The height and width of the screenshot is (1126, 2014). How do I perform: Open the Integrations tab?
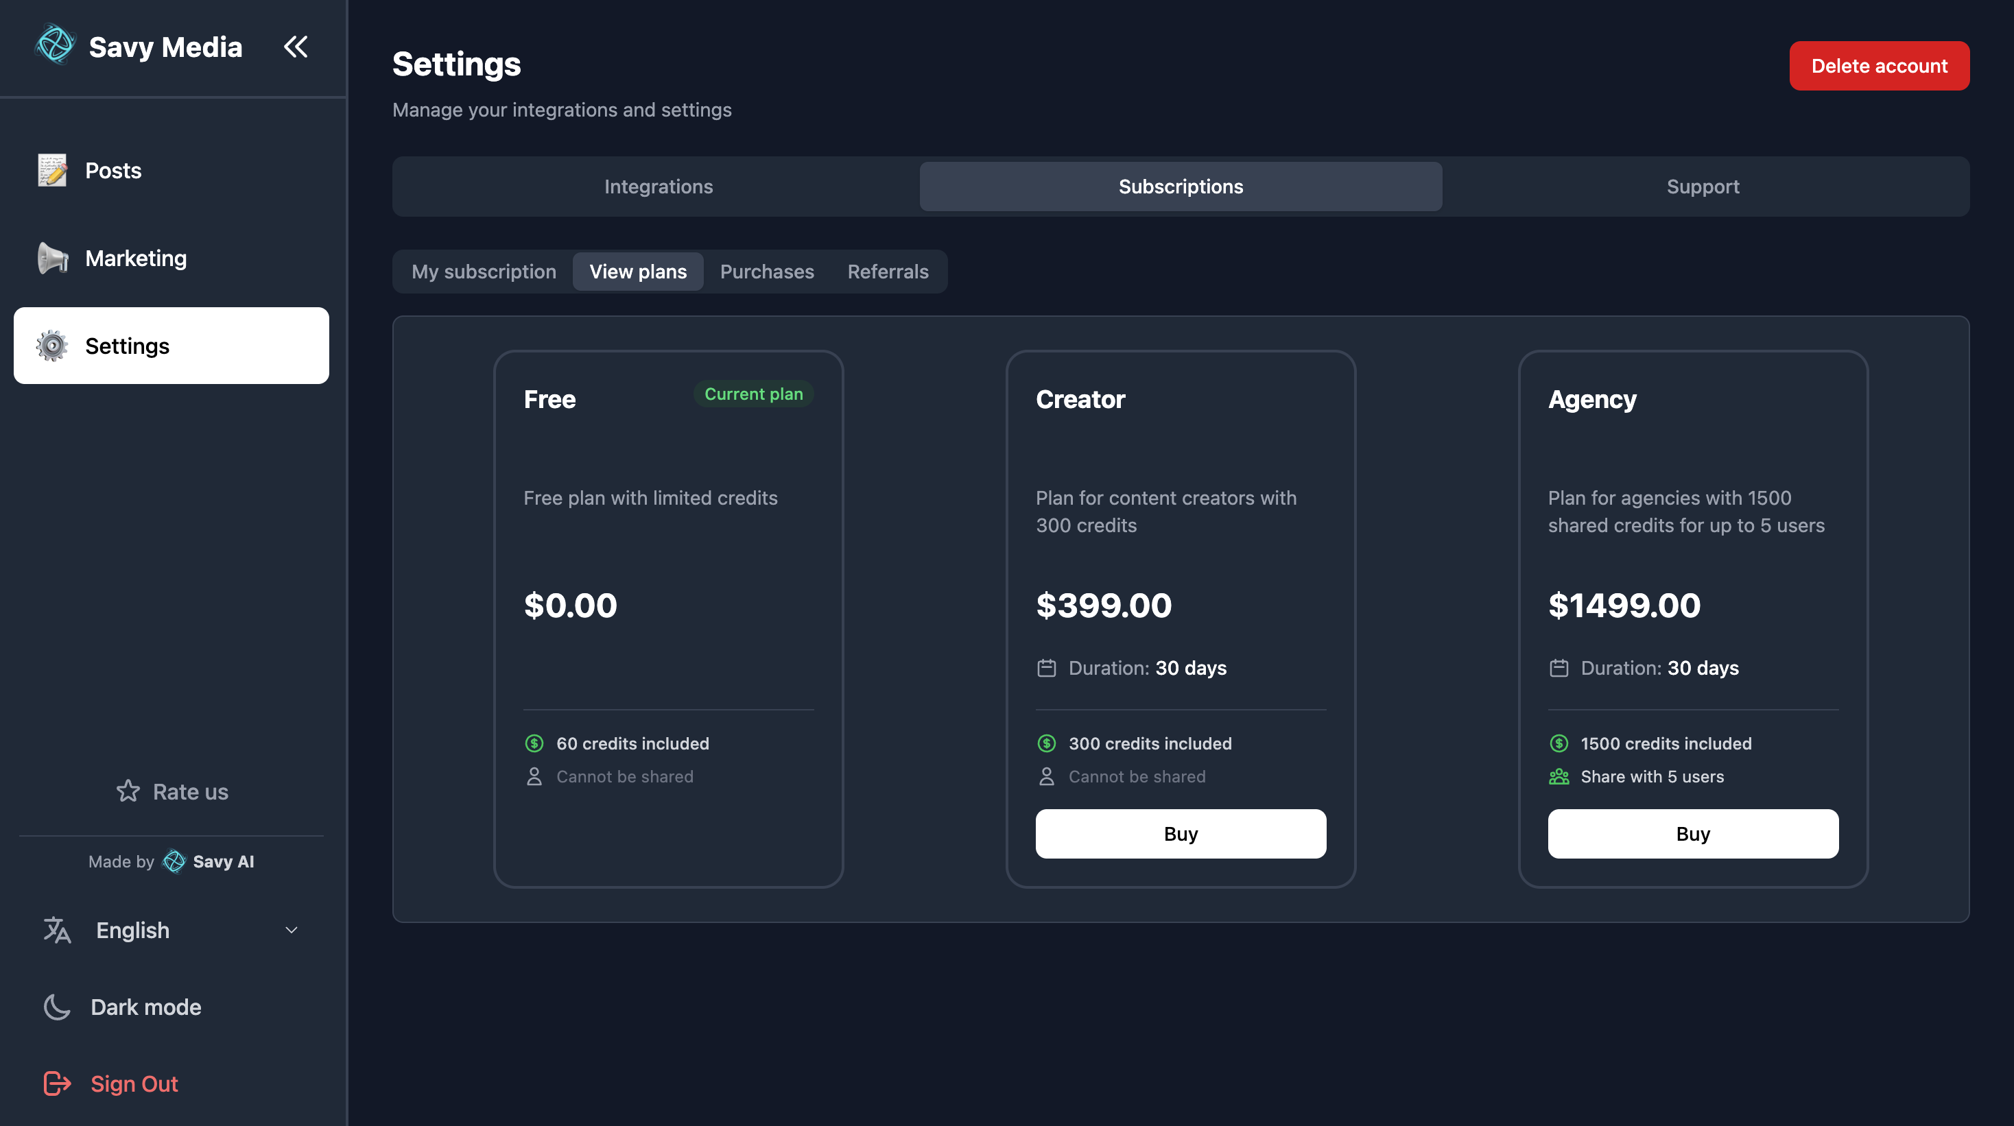coord(659,186)
